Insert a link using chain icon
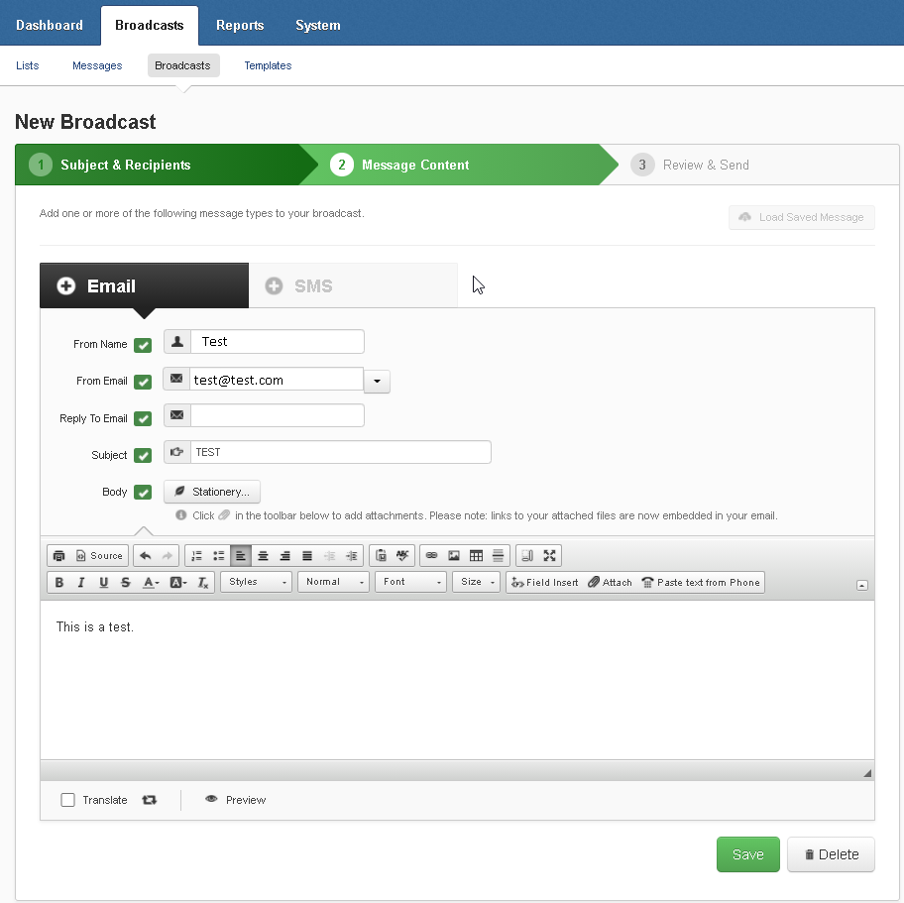Viewport: 904px width, 903px height. [431, 556]
